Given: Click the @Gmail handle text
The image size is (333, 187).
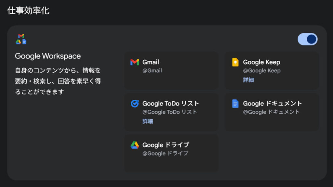Looking at the screenshot, I should pyautogui.click(x=152, y=70).
